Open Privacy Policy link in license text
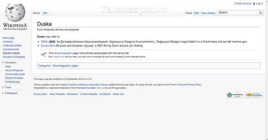Viewport: 268px width, 140px height. pyautogui.click(x=194, y=85)
